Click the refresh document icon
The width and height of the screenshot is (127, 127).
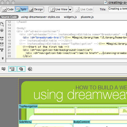[x=30, y=69]
